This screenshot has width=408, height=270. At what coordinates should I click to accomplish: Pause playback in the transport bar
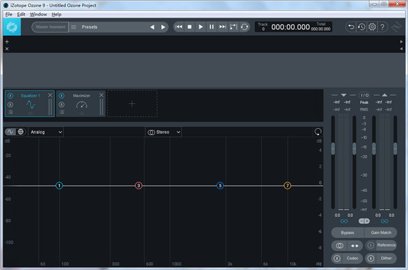(211, 26)
